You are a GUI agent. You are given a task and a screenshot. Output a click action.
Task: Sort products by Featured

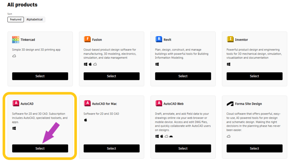point(16,20)
